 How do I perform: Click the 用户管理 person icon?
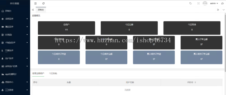coord(3,58)
